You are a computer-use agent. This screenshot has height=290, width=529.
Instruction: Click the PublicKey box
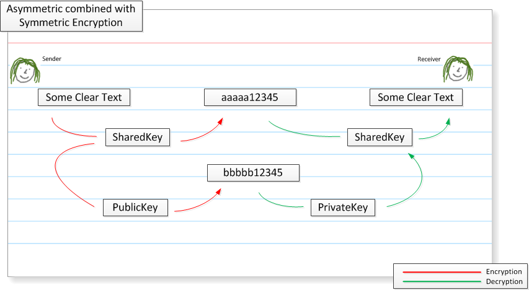[x=135, y=207]
